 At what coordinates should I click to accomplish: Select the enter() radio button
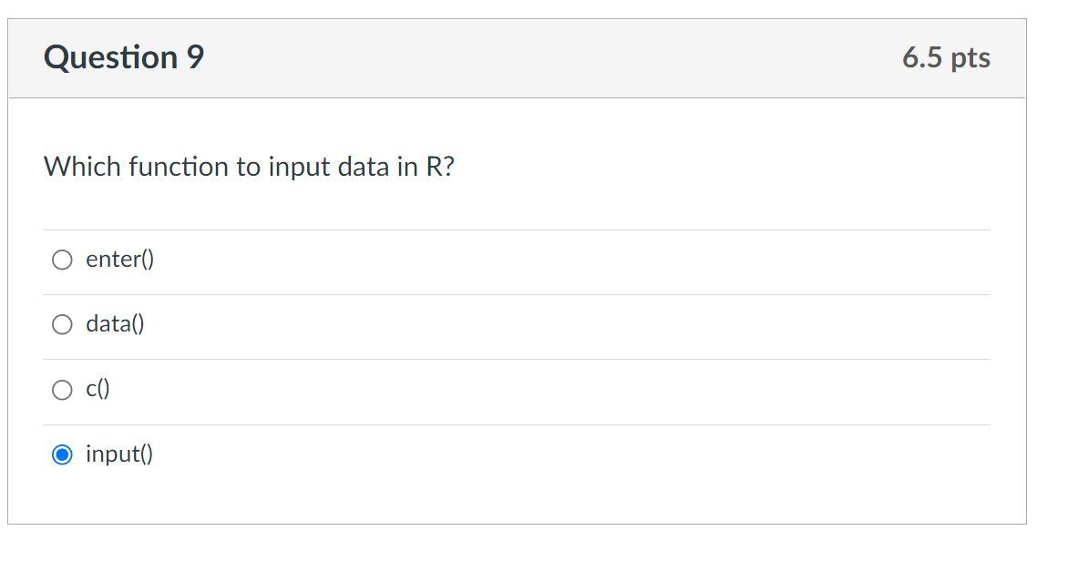(61, 259)
